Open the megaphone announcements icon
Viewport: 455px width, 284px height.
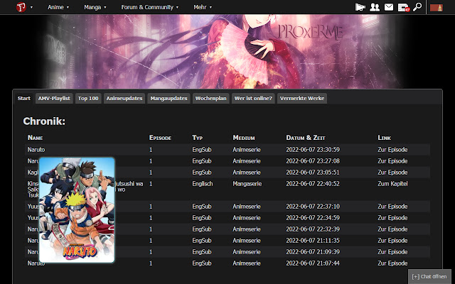(x=360, y=7)
